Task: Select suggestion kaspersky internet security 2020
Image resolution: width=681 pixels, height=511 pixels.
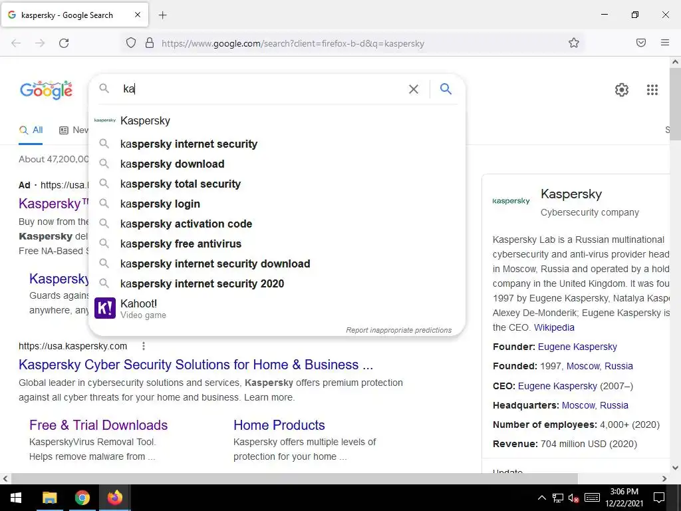Action: click(277, 283)
